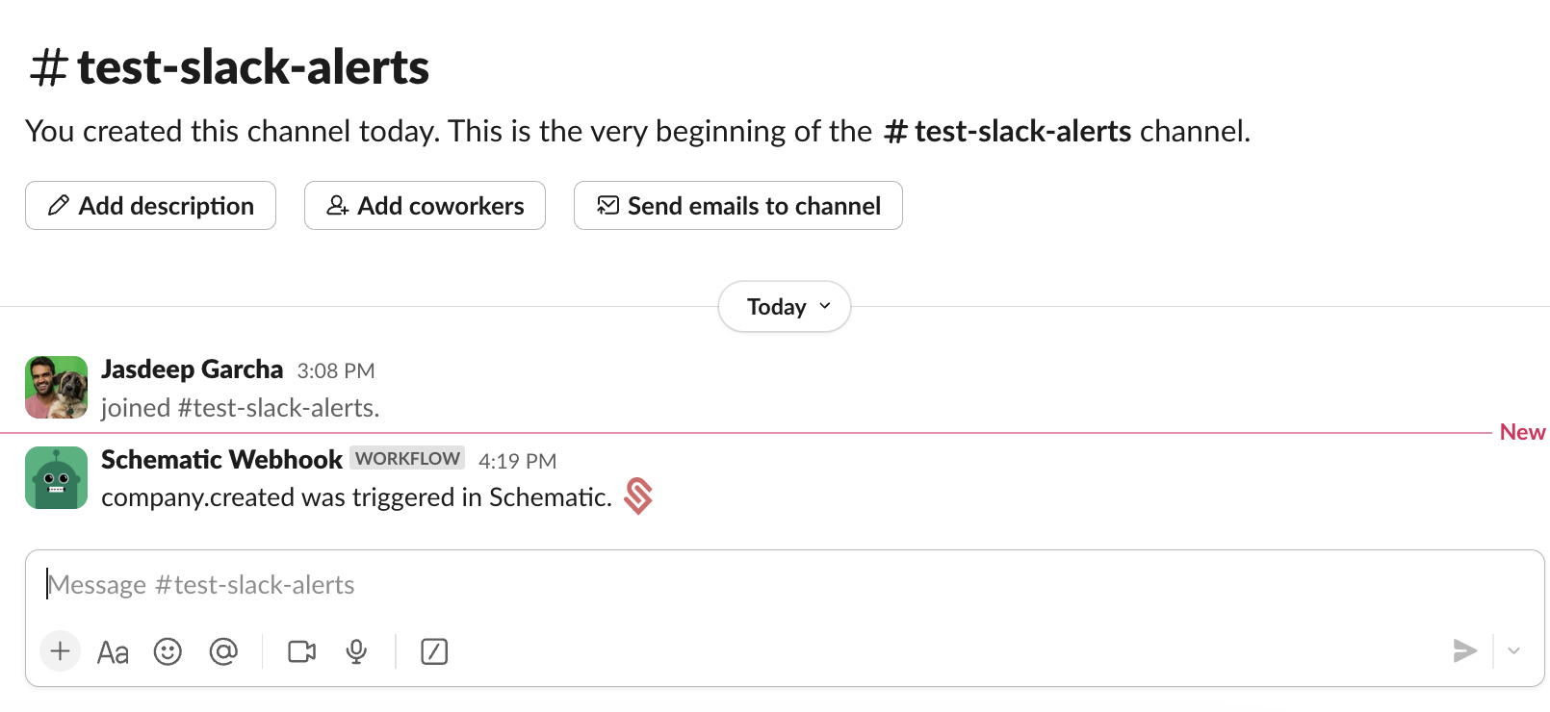Click the send message arrow
Image resolution: width=1550 pixels, height=712 pixels.
pyautogui.click(x=1464, y=651)
